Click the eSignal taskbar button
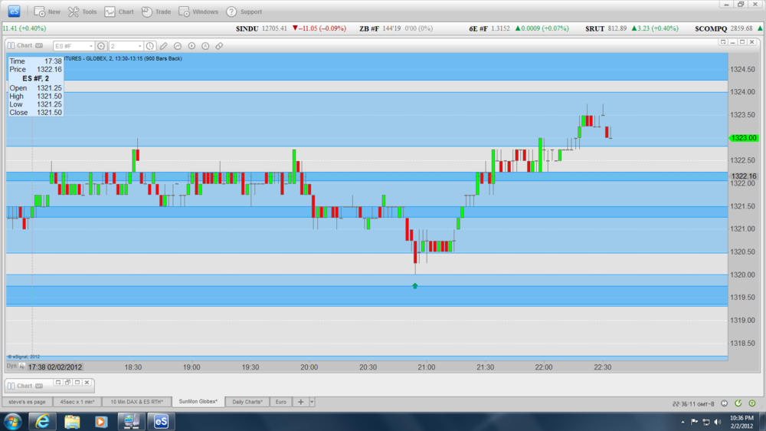Viewport: 766px width, 431px height. 161,422
